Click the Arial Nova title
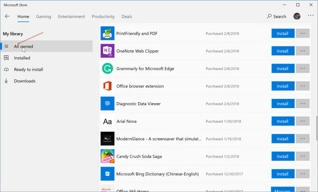318x192 pixels. click(126, 121)
